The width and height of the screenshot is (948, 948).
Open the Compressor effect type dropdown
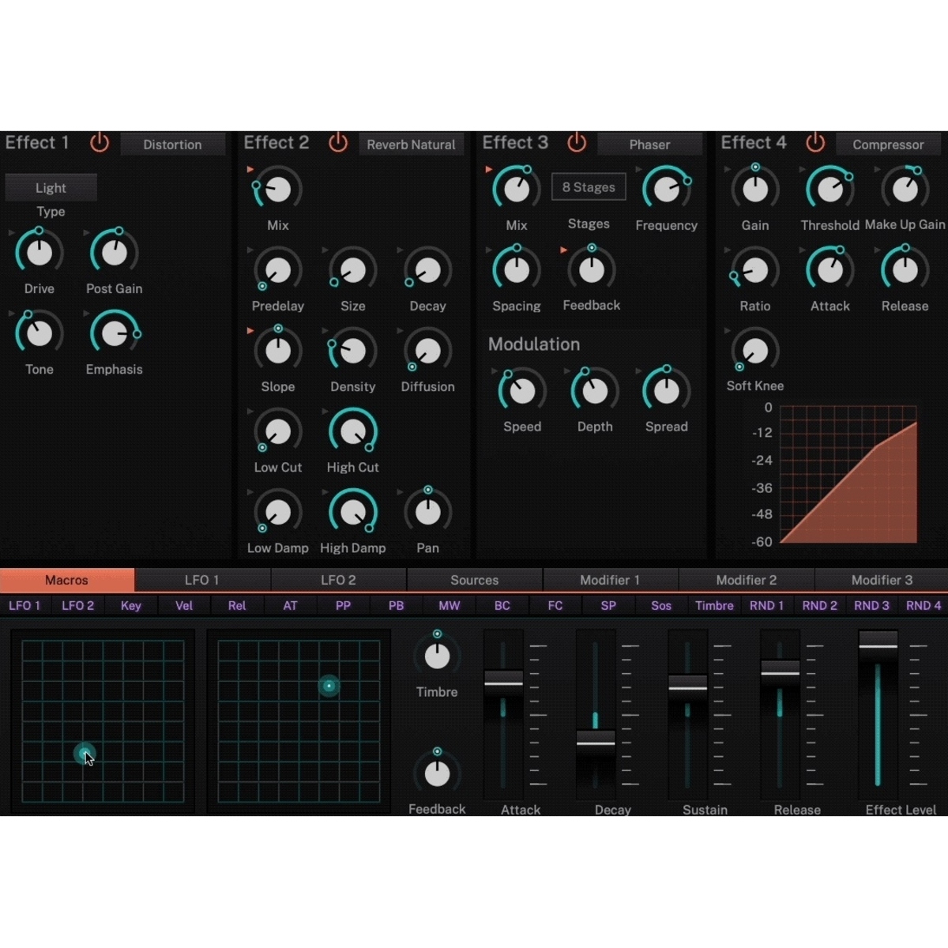[888, 145]
